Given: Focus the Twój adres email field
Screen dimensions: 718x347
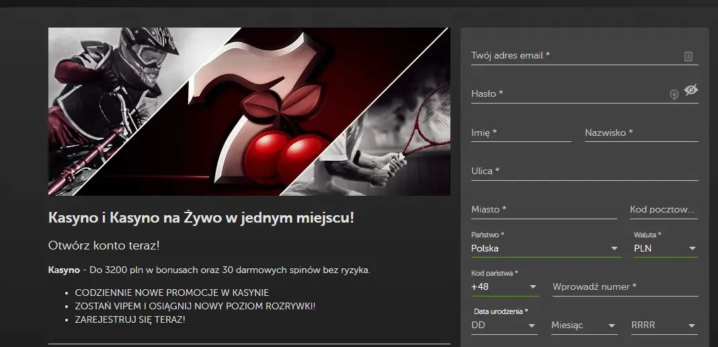Looking at the screenshot, I should click(x=585, y=56).
